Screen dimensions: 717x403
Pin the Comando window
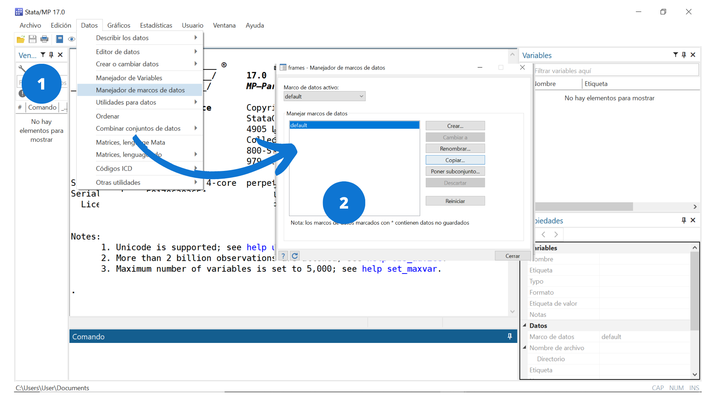tap(510, 336)
